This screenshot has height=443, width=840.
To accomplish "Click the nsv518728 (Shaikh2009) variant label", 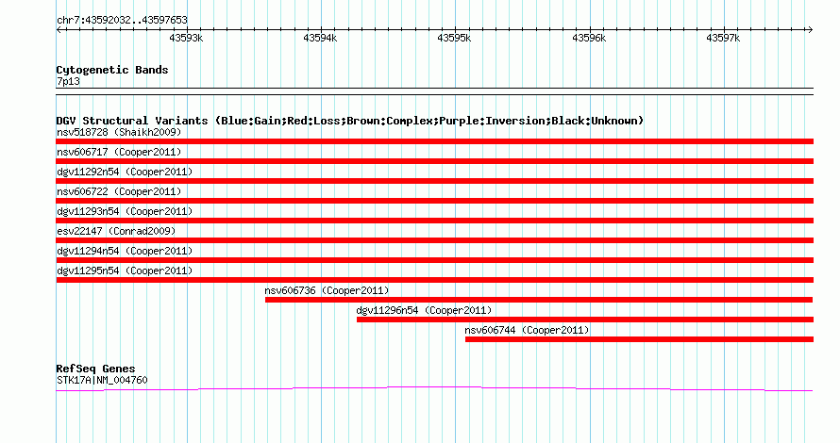I will coord(119,132).
